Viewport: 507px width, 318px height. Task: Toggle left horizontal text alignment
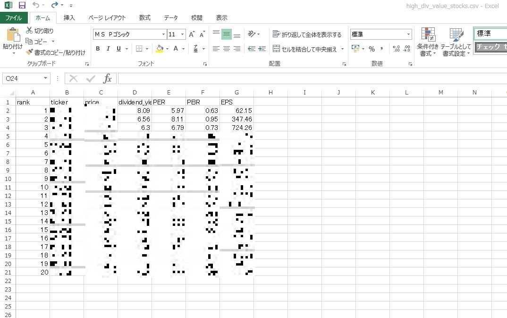[x=216, y=49]
